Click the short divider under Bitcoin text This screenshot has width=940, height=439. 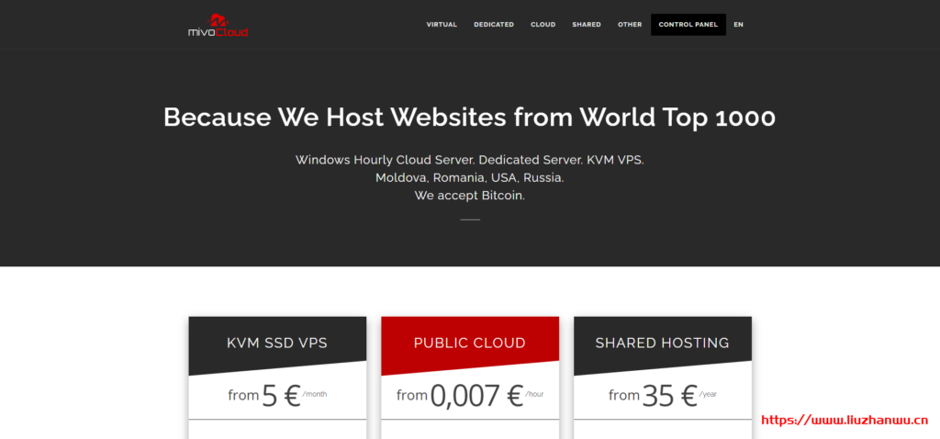tap(469, 220)
